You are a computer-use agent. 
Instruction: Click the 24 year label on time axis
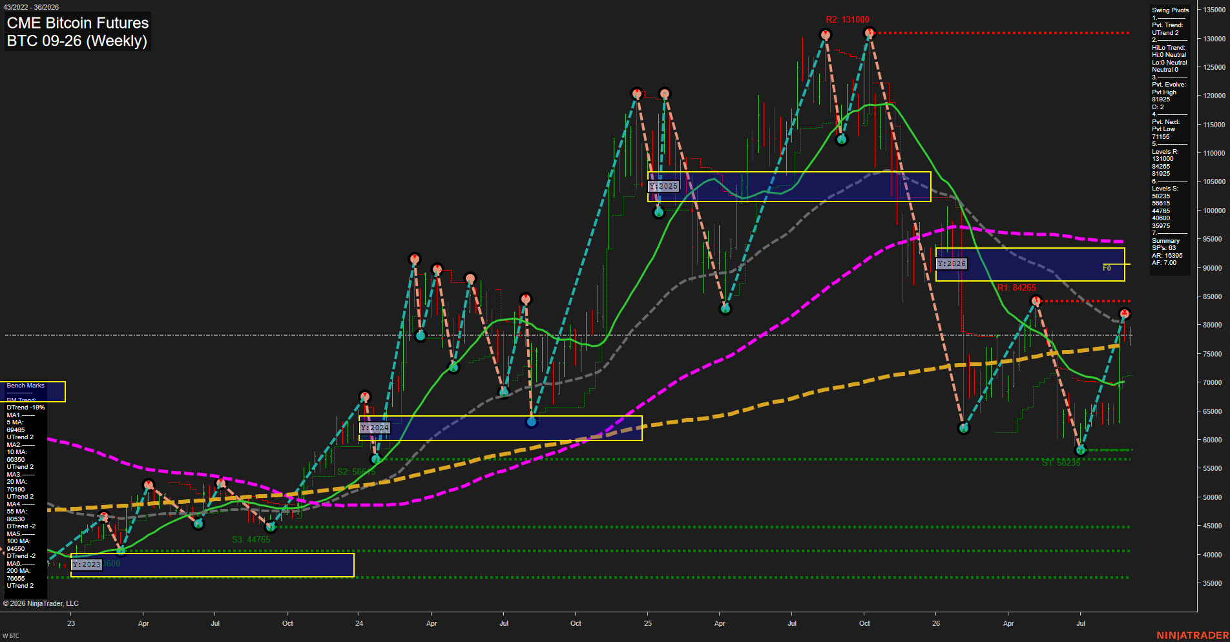coord(359,623)
